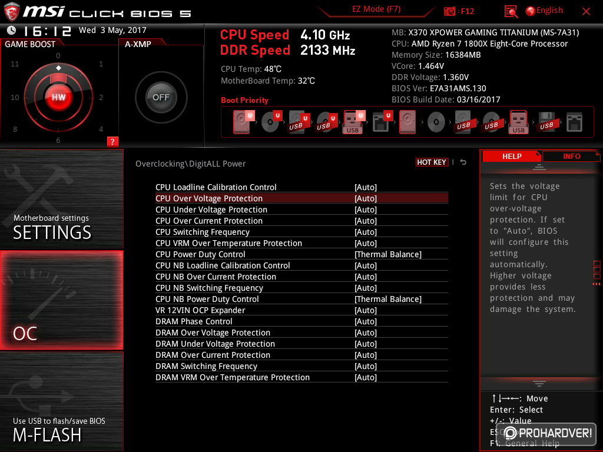Select CPU Over Current Protection row
Viewport: 603px width, 452px height.
tap(301, 221)
